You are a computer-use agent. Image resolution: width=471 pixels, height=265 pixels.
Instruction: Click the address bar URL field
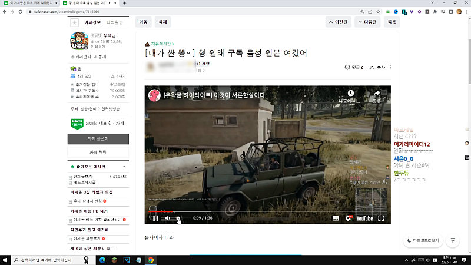(x=193, y=12)
